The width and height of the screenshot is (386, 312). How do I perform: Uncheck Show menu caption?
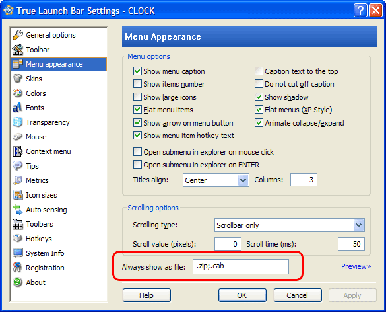click(137, 71)
